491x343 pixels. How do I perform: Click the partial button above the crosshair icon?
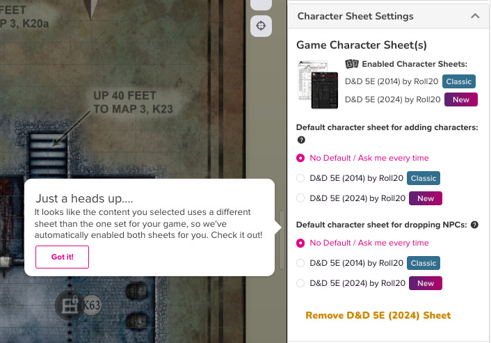pyautogui.click(x=261, y=3)
